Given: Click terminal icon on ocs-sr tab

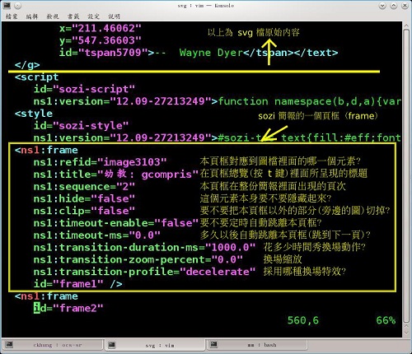Looking at the screenshot, I should coord(9,344).
